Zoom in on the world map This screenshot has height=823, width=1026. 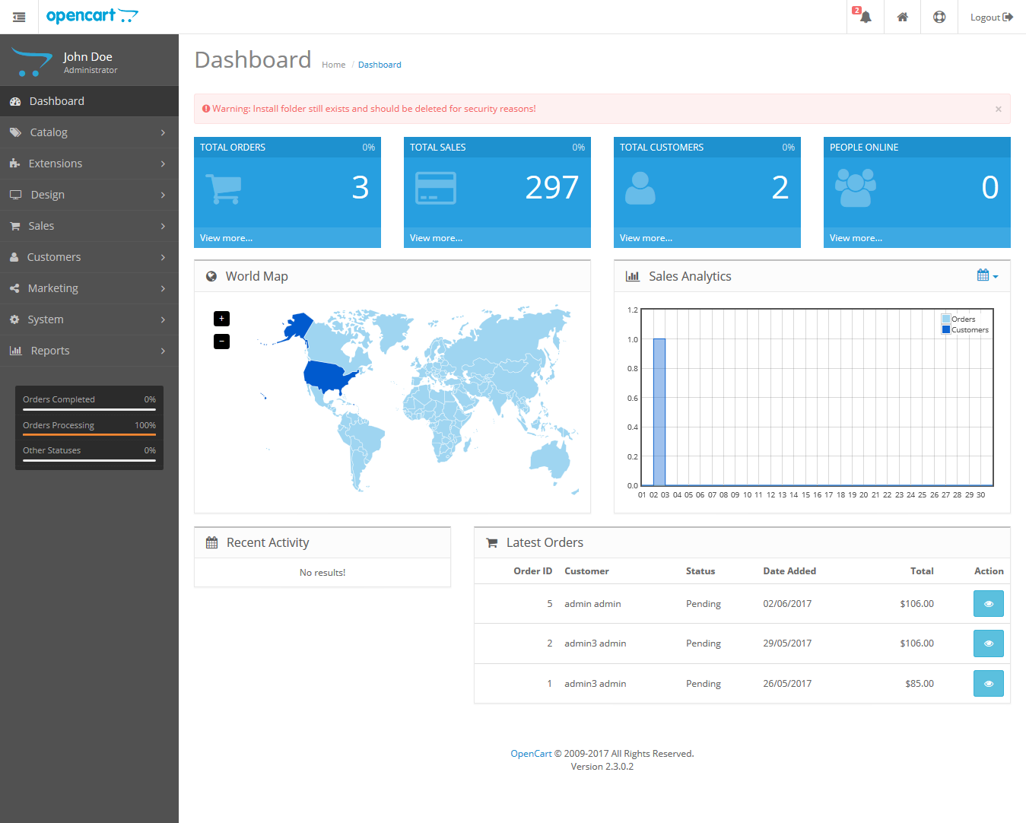tap(221, 319)
